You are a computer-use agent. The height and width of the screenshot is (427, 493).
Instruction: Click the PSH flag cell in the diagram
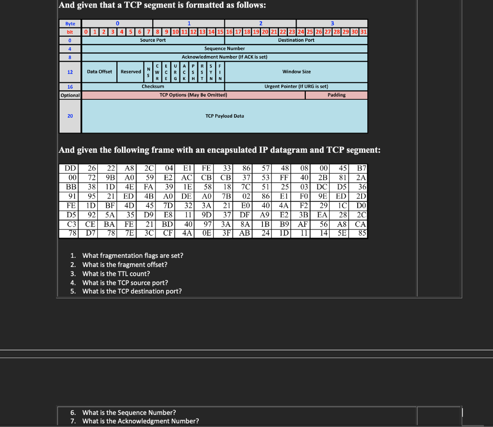[193, 72]
